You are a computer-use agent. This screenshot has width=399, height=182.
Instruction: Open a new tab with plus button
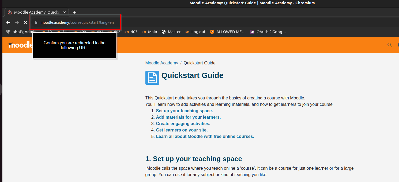tap(75, 12)
